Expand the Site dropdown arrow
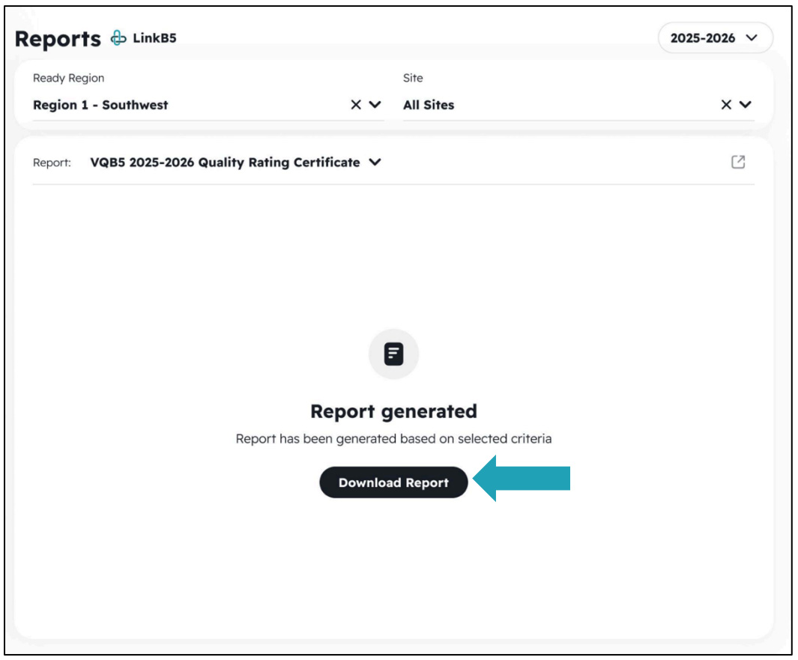The image size is (798, 660). click(746, 105)
